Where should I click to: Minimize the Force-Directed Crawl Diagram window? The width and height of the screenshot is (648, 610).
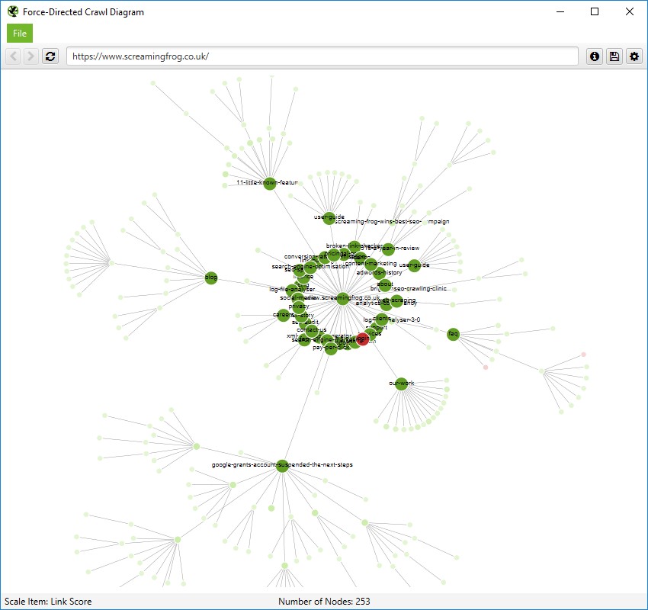[560, 11]
